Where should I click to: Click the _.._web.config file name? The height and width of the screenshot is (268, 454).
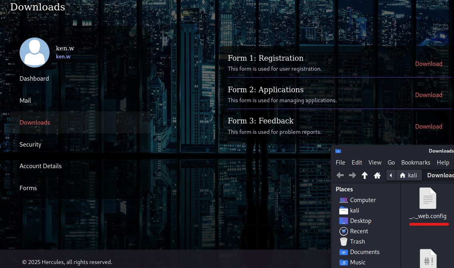(428, 216)
